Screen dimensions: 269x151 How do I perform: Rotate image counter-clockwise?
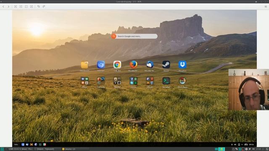38,7
